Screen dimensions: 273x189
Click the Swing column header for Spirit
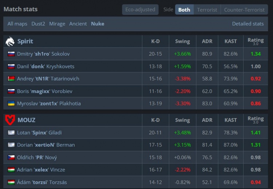point(182,41)
